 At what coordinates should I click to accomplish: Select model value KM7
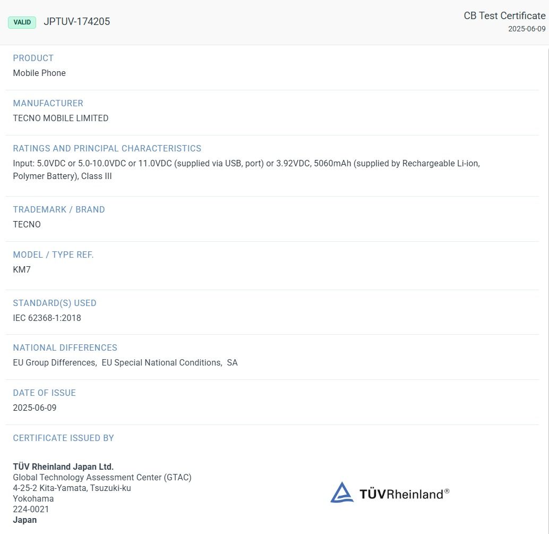(x=22, y=270)
